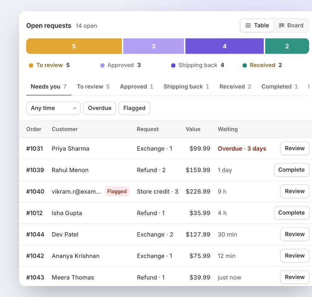Click the To review legend item
The height and width of the screenshot is (297, 312).
[49, 65]
